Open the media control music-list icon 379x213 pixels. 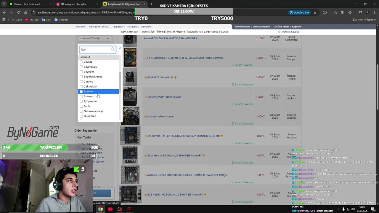360,12
